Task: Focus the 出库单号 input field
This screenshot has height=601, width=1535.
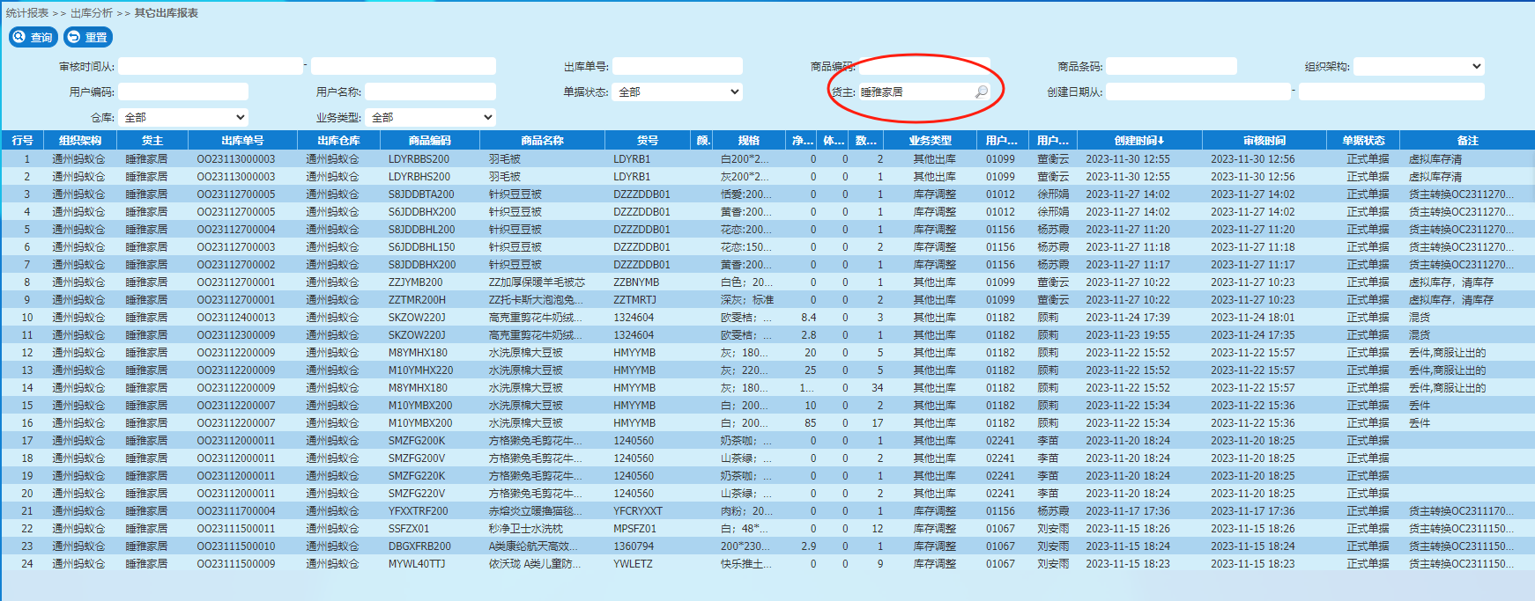Action: (677, 66)
